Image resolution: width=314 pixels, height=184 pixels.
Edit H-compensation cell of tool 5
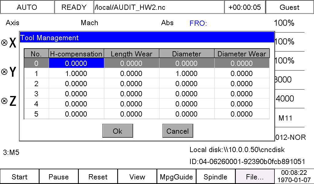click(76, 114)
